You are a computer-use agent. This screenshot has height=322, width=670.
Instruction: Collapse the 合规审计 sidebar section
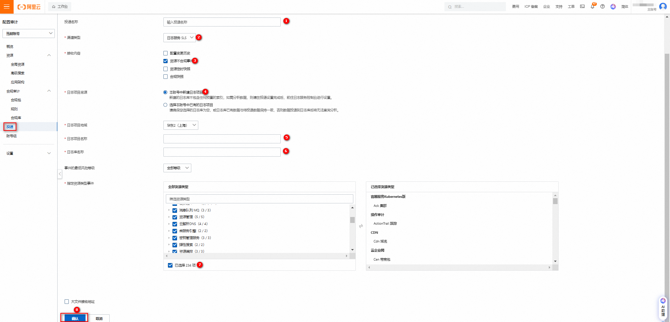coord(49,91)
